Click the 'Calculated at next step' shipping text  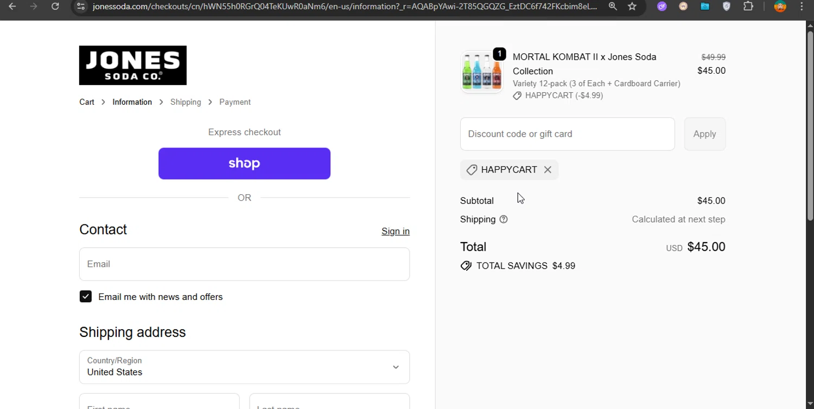(x=678, y=220)
